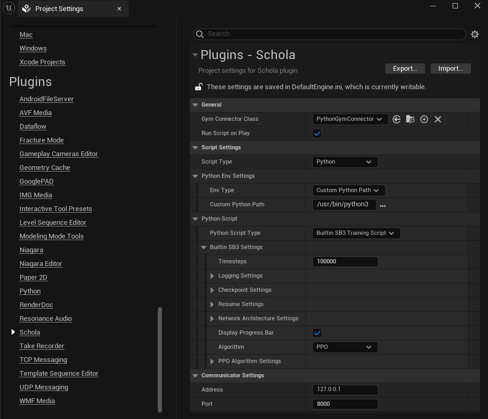Click the lock icon by DefaultEngine.ini notice

coord(199,87)
